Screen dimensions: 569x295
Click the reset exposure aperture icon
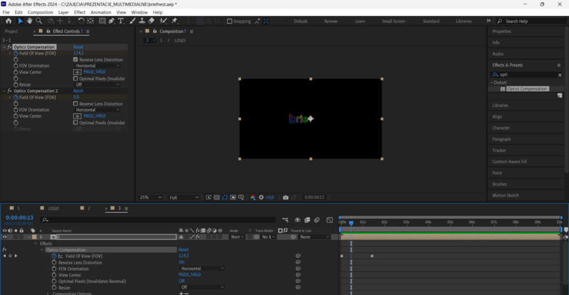click(x=261, y=197)
